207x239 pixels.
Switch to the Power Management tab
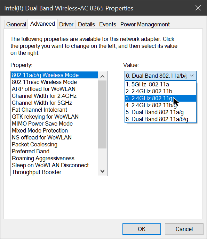pyautogui.click(x=145, y=24)
